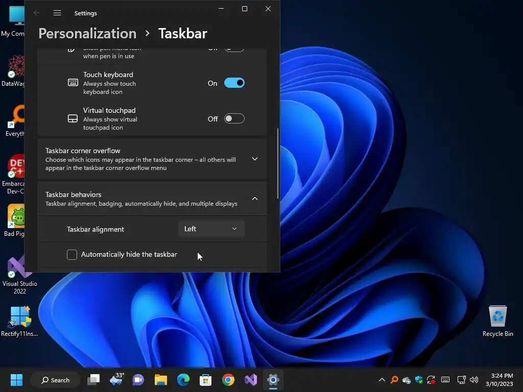Open the clock showing 3:24 PM
The width and height of the screenshot is (523, 392).
pyautogui.click(x=500, y=380)
